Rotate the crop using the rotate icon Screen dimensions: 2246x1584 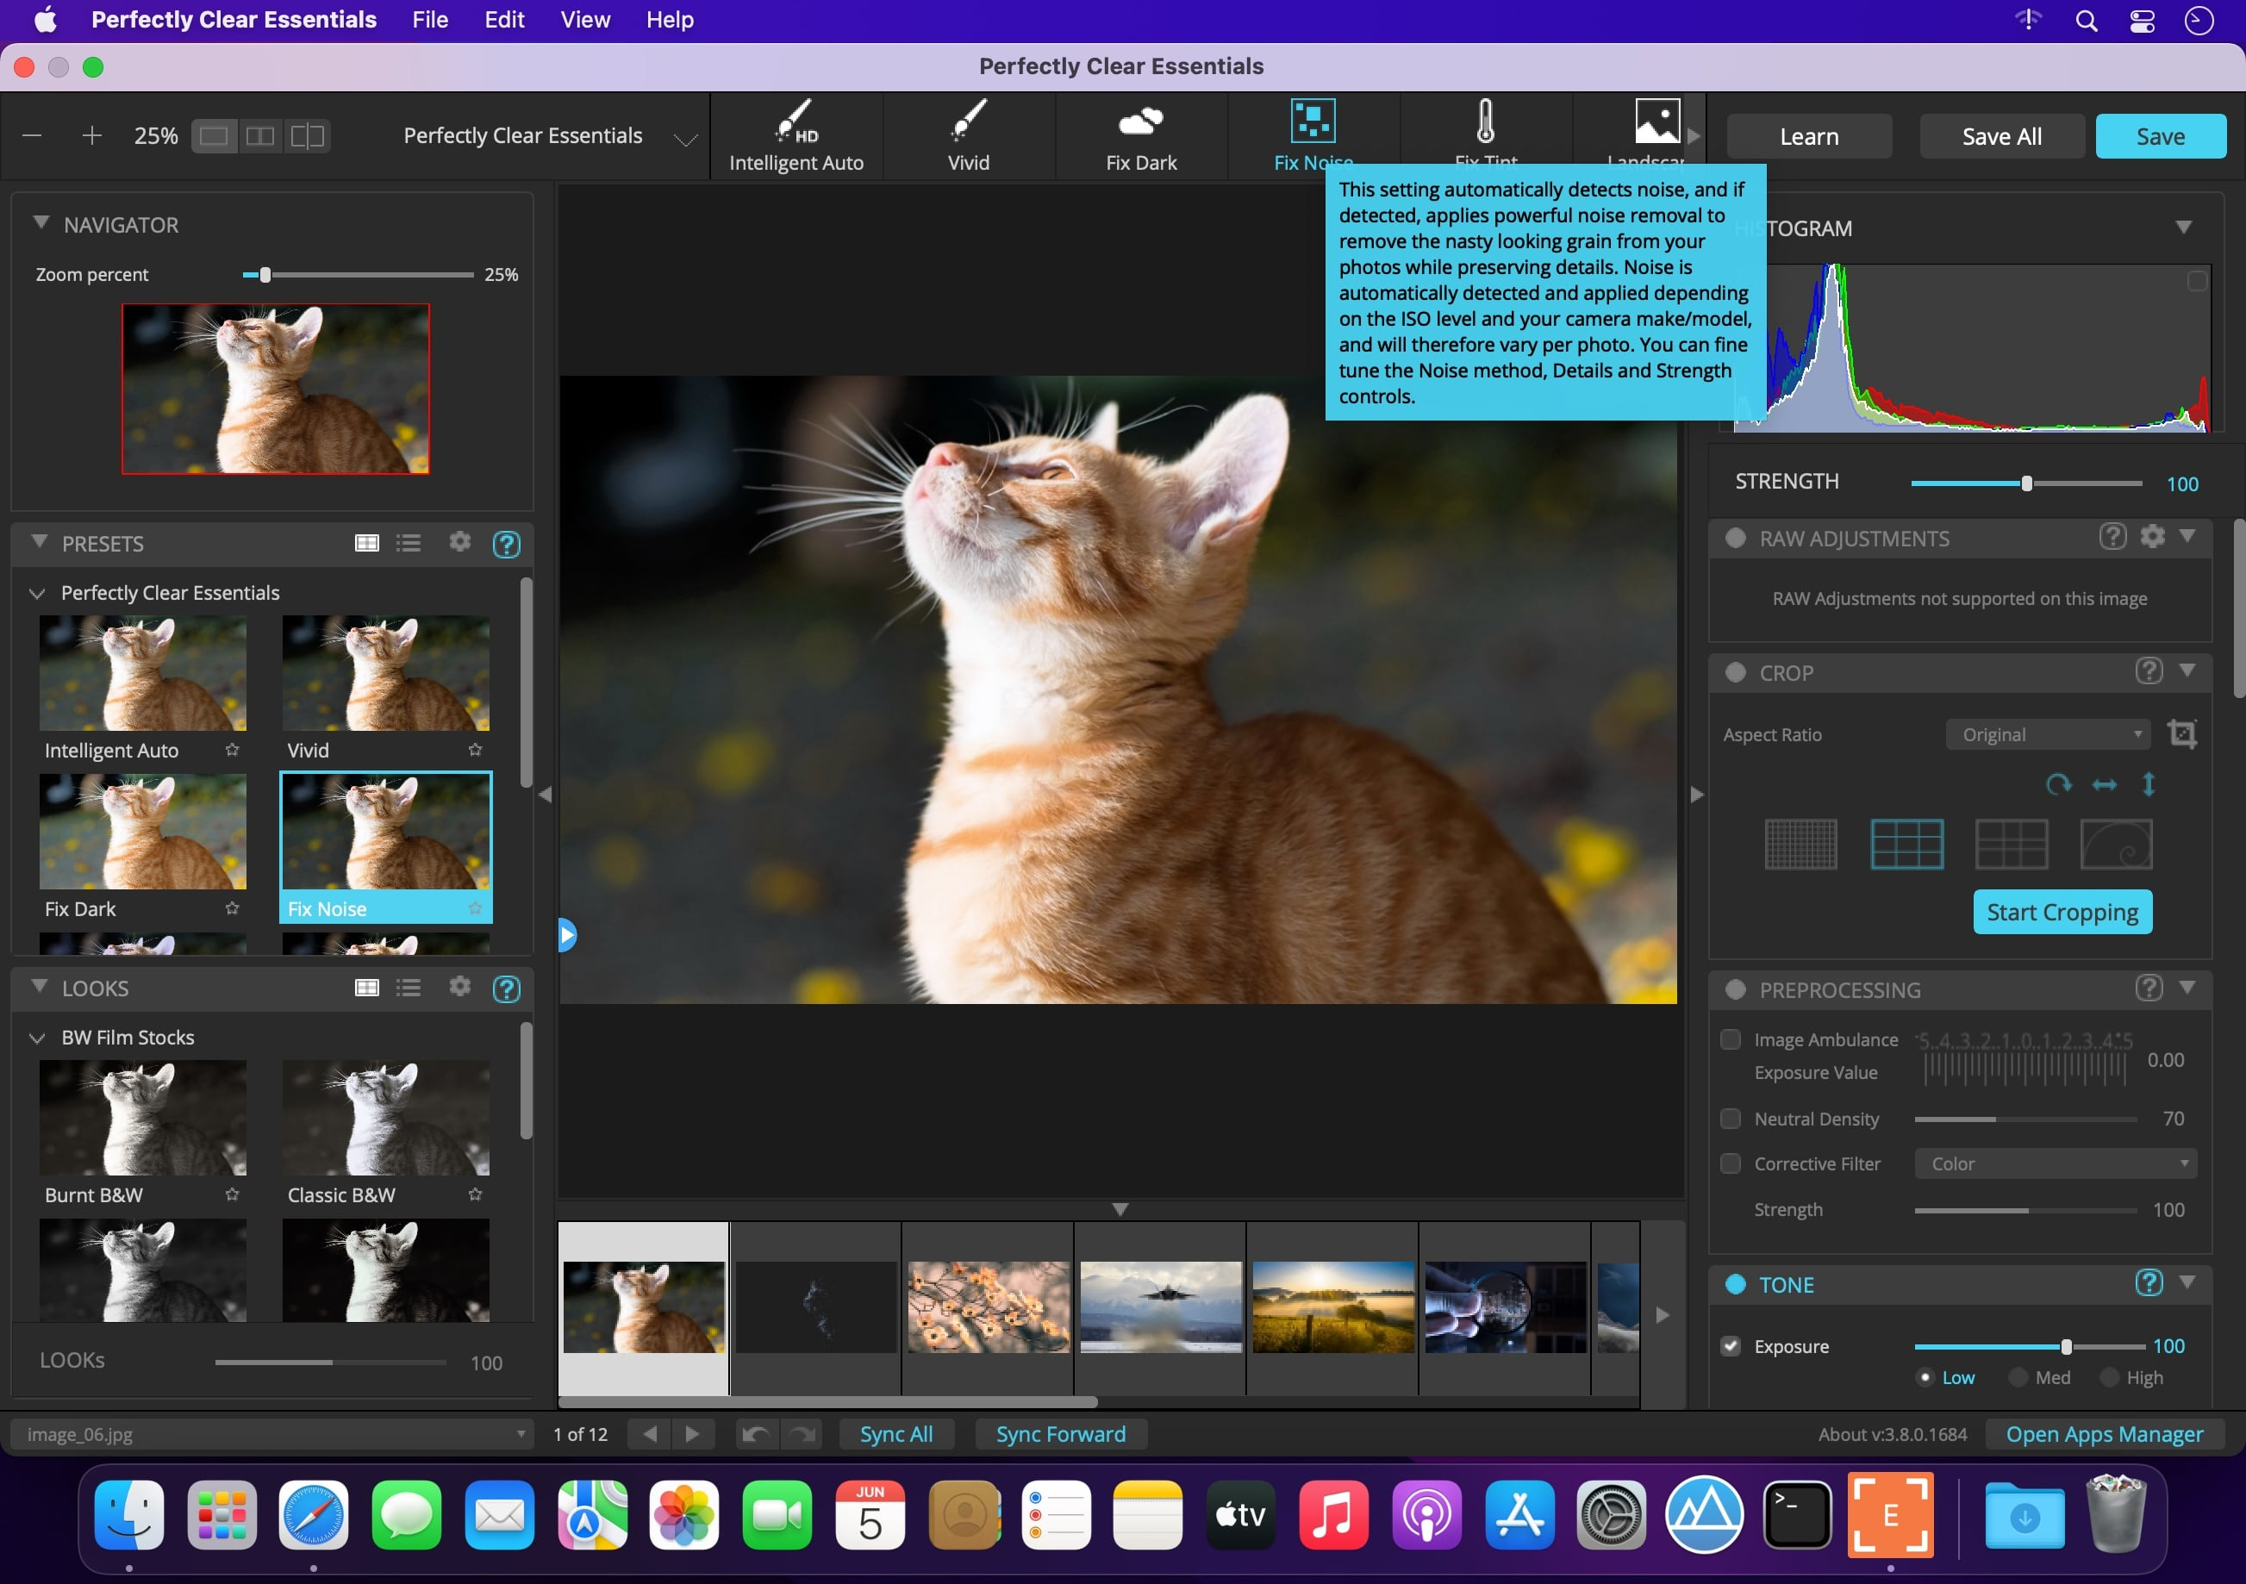pyautogui.click(x=2057, y=784)
